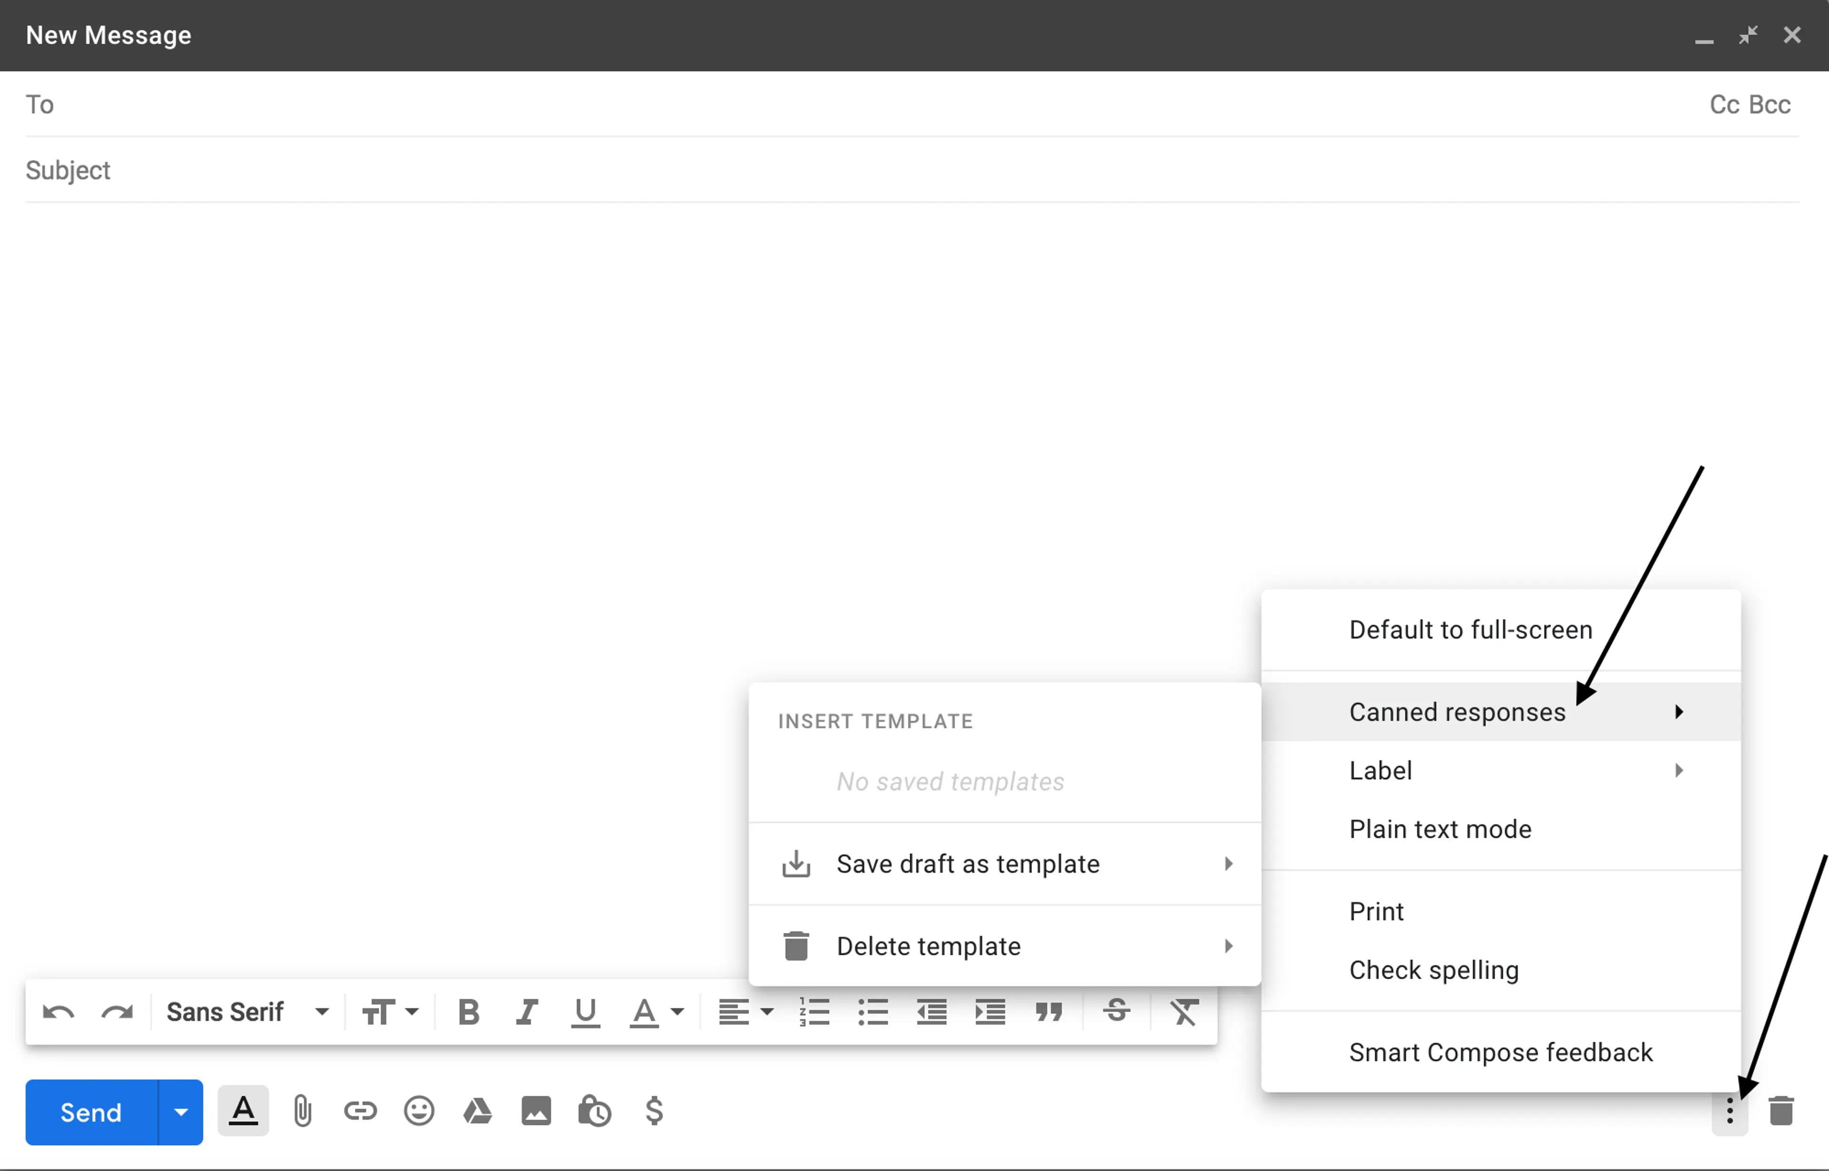Viewport: 1829px width, 1171px height.
Task: Open the emoji picker
Action: tap(419, 1111)
